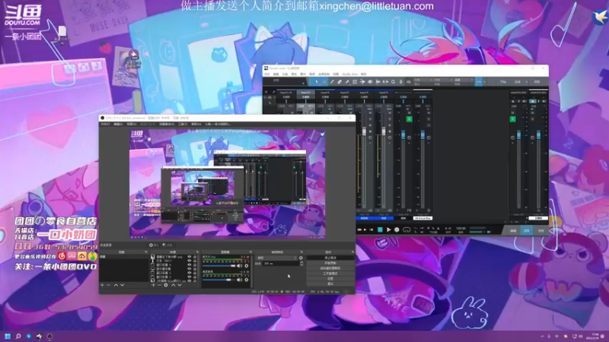Adjust 麦克风/Aux volume slider in OBS
Screen dimensions: 609x342
[219, 266]
